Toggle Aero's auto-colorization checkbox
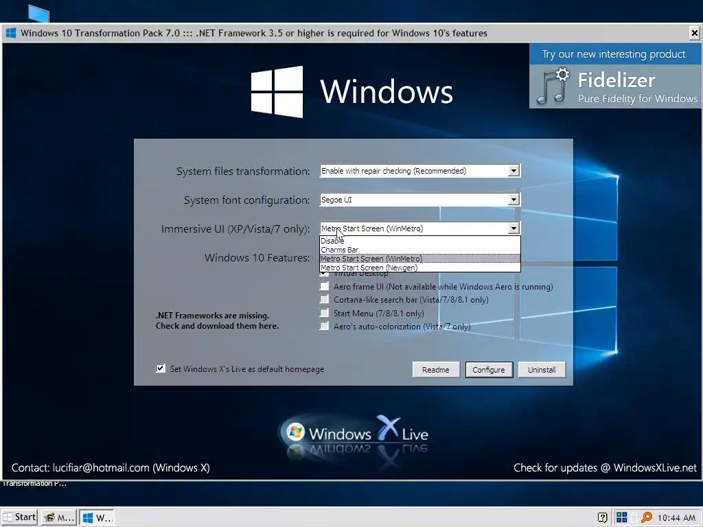 (324, 326)
